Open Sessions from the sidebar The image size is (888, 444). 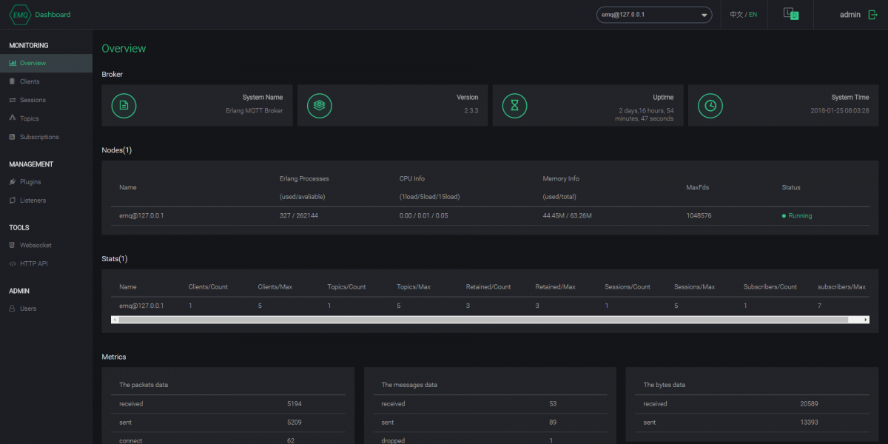coord(33,100)
